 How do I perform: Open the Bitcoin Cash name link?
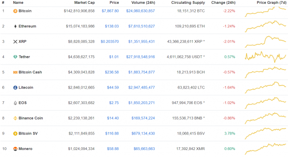pyautogui.click(x=30, y=72)
